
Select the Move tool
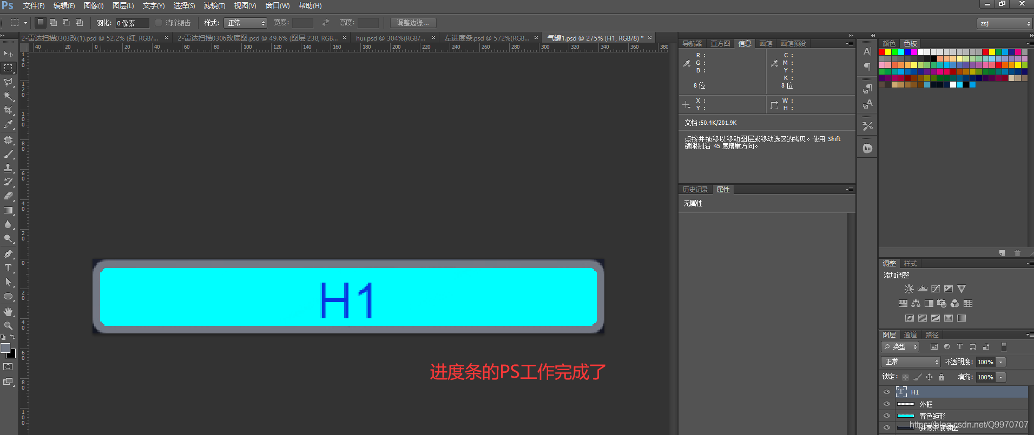(x=8, y=53)
